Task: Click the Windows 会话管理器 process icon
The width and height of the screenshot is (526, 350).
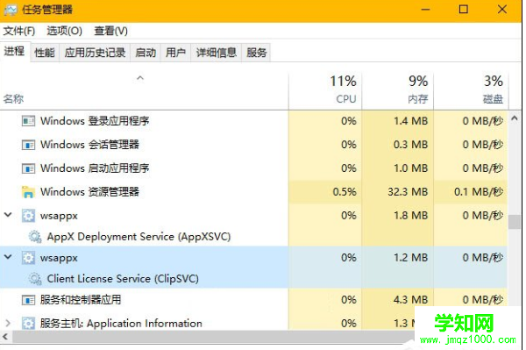Action: [28, 145]
